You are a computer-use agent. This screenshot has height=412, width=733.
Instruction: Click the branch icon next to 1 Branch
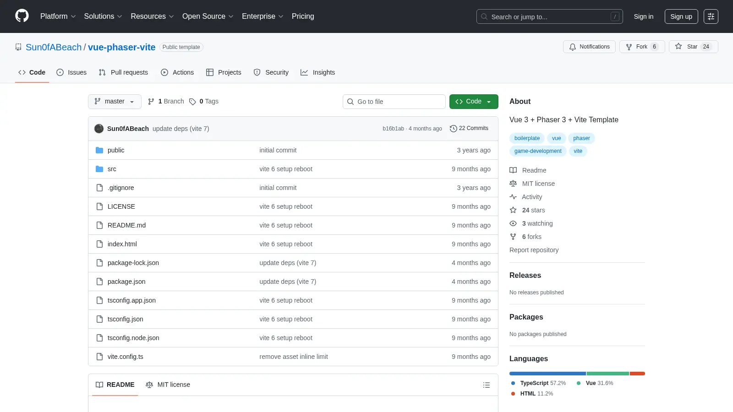pos(151,102)
